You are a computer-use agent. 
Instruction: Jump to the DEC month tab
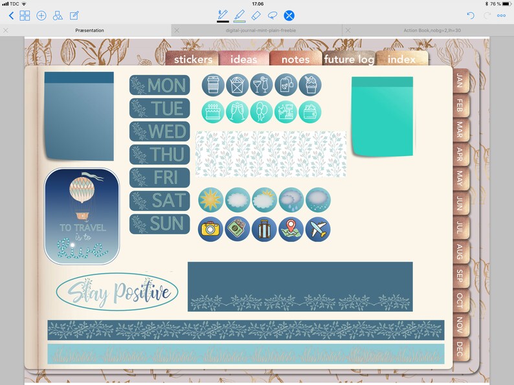click(x=461, y=349)
